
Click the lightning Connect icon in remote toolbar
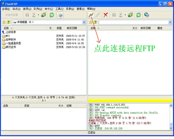[91, 15]
